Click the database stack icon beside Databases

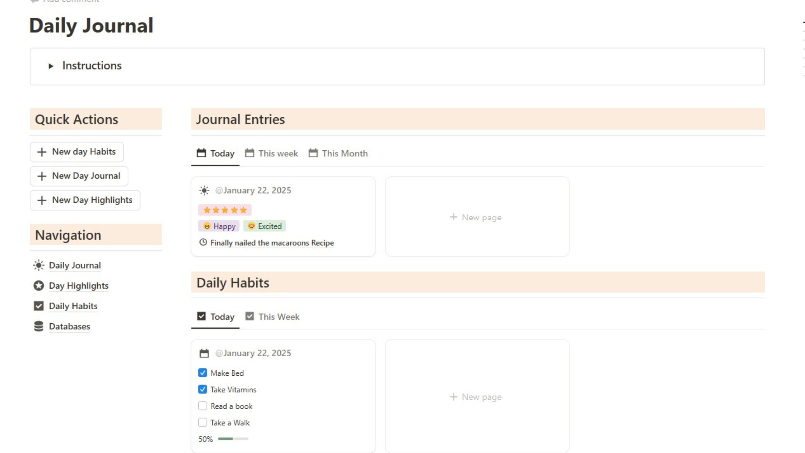(38, 326)
